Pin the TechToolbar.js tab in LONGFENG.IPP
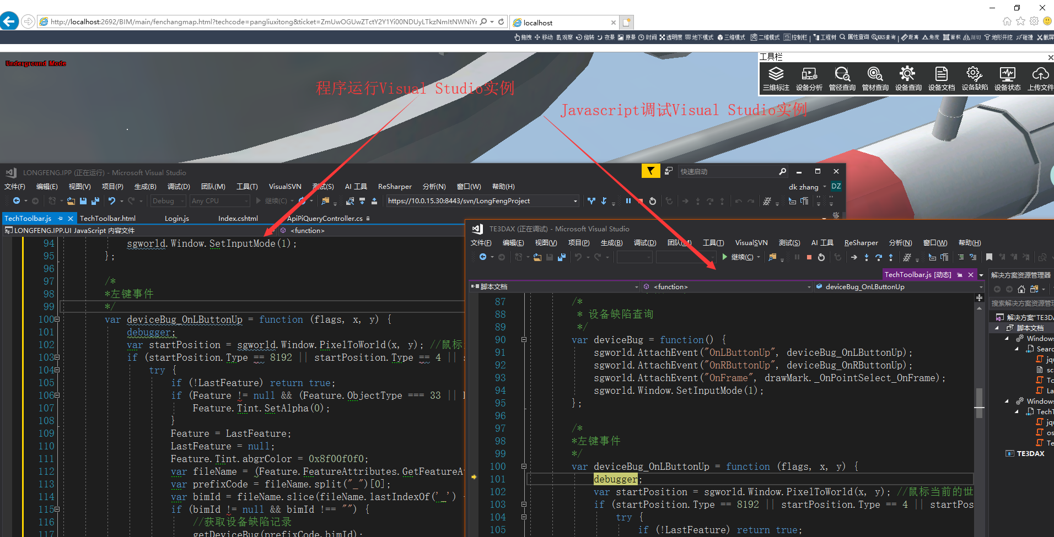The width and height of the screenshot is (1054, 537). click(x=60, y=219)
